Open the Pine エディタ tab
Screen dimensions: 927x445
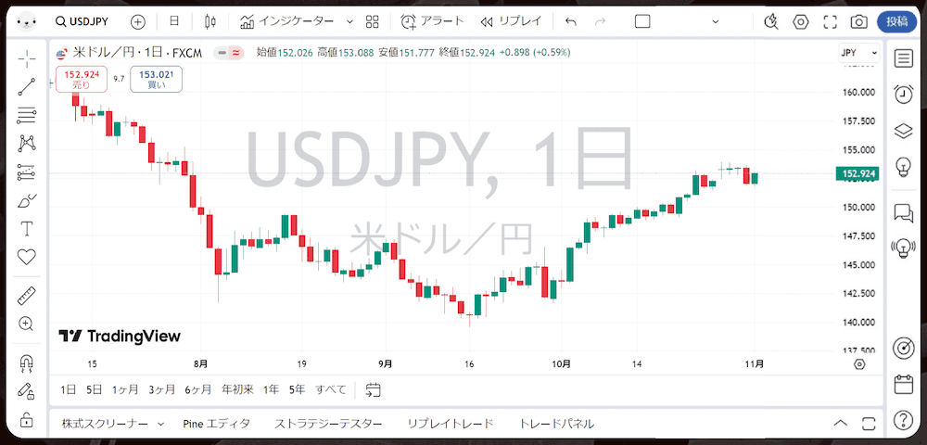tap(216, 424)
